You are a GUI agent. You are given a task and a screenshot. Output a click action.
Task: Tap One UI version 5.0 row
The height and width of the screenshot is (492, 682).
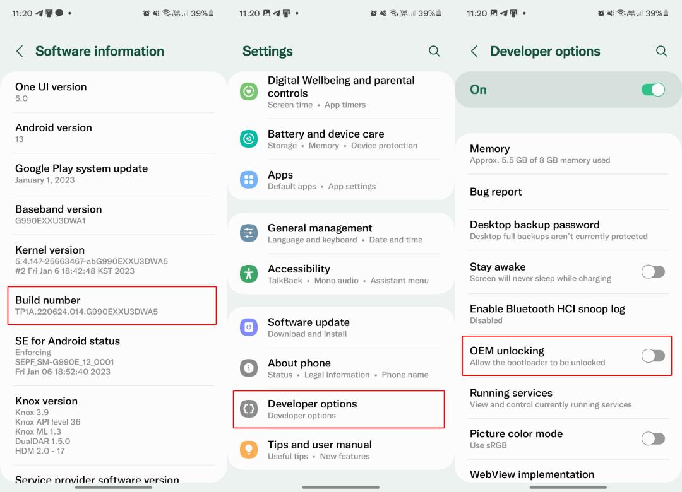tap(114, 92)
